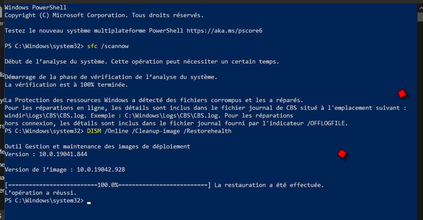Image resolution: width=423 pixels, height=220 pixels.
Task: Click the scrollbar thumb
Action: tap(420, 16)
